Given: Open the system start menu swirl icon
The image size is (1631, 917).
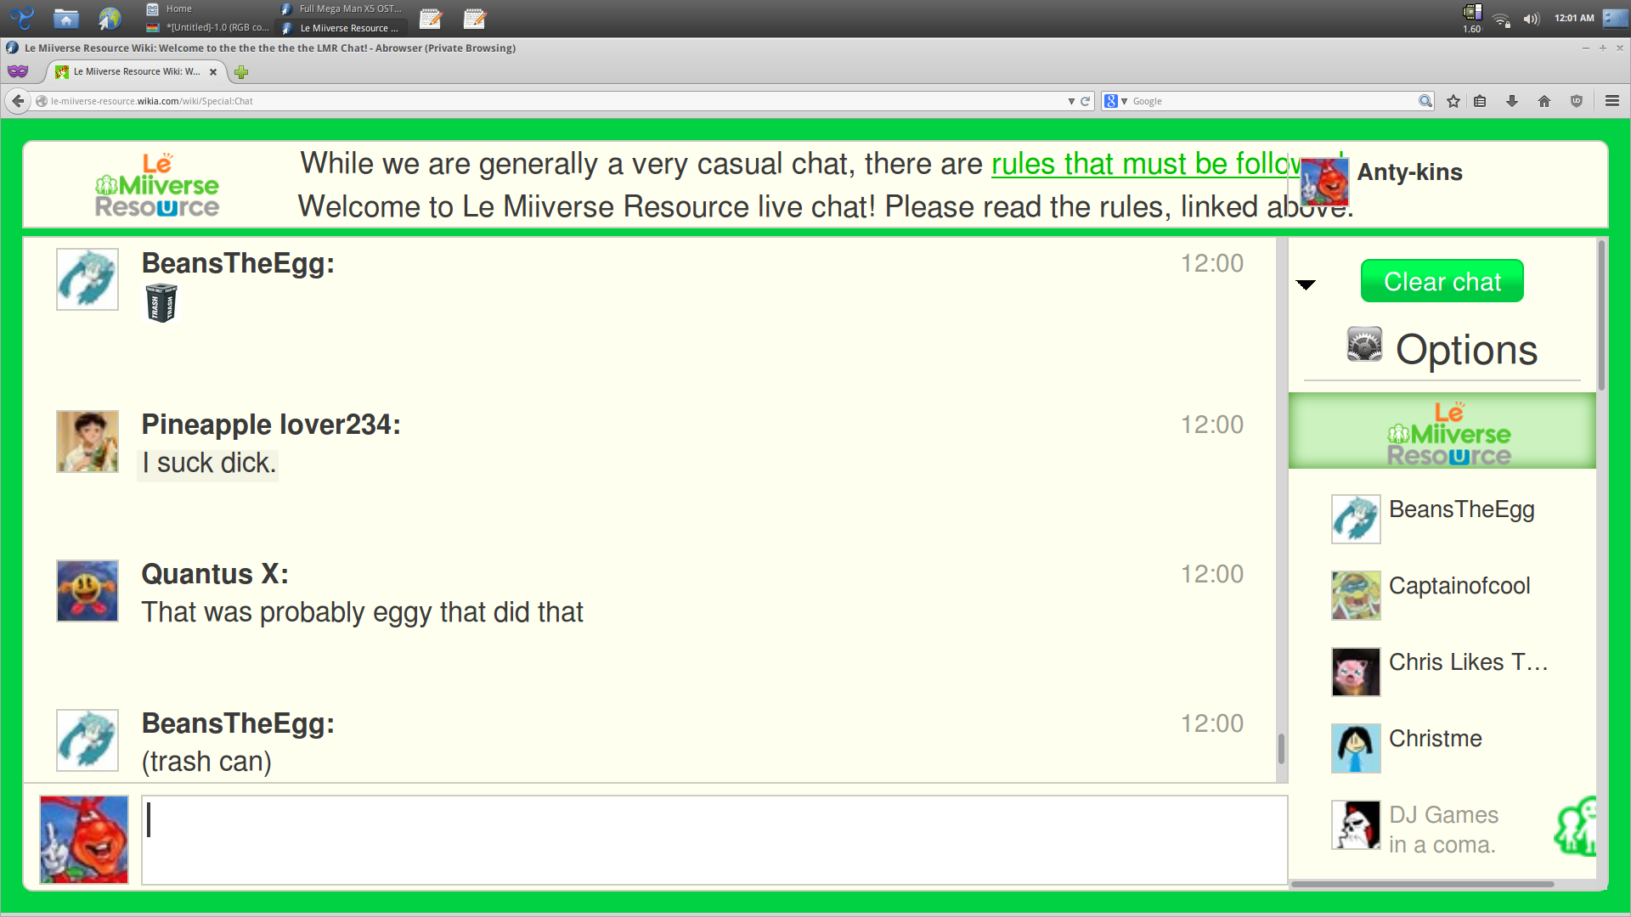Looking at the screenshot, I should [21, 18].
